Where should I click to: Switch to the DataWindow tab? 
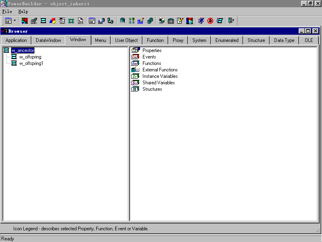(x=48, y=40)
